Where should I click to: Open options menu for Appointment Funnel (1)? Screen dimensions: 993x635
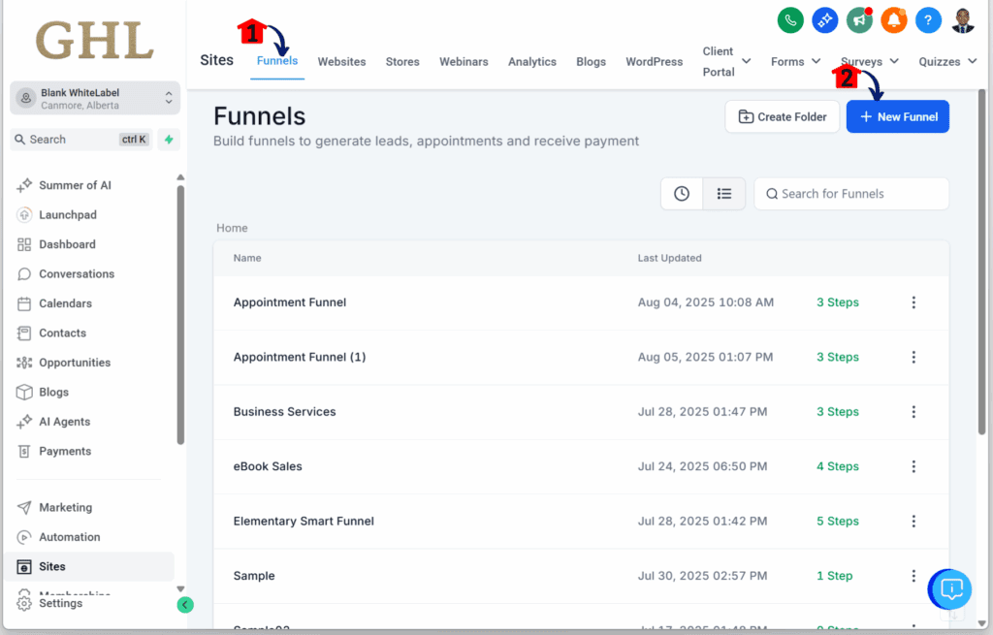pos(913,357)
